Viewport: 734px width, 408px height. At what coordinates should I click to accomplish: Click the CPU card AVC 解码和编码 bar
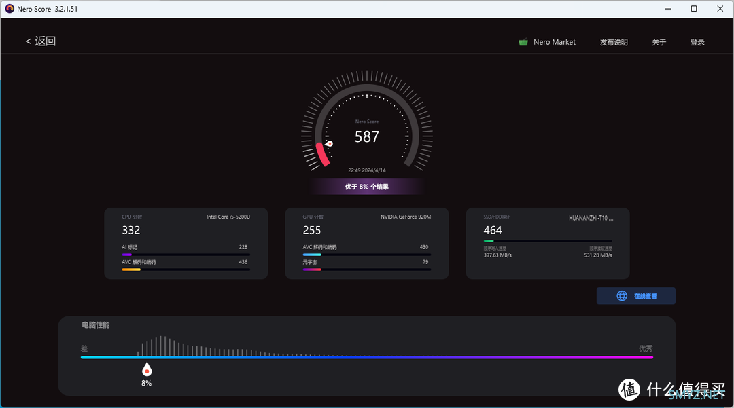click(186, 270)
